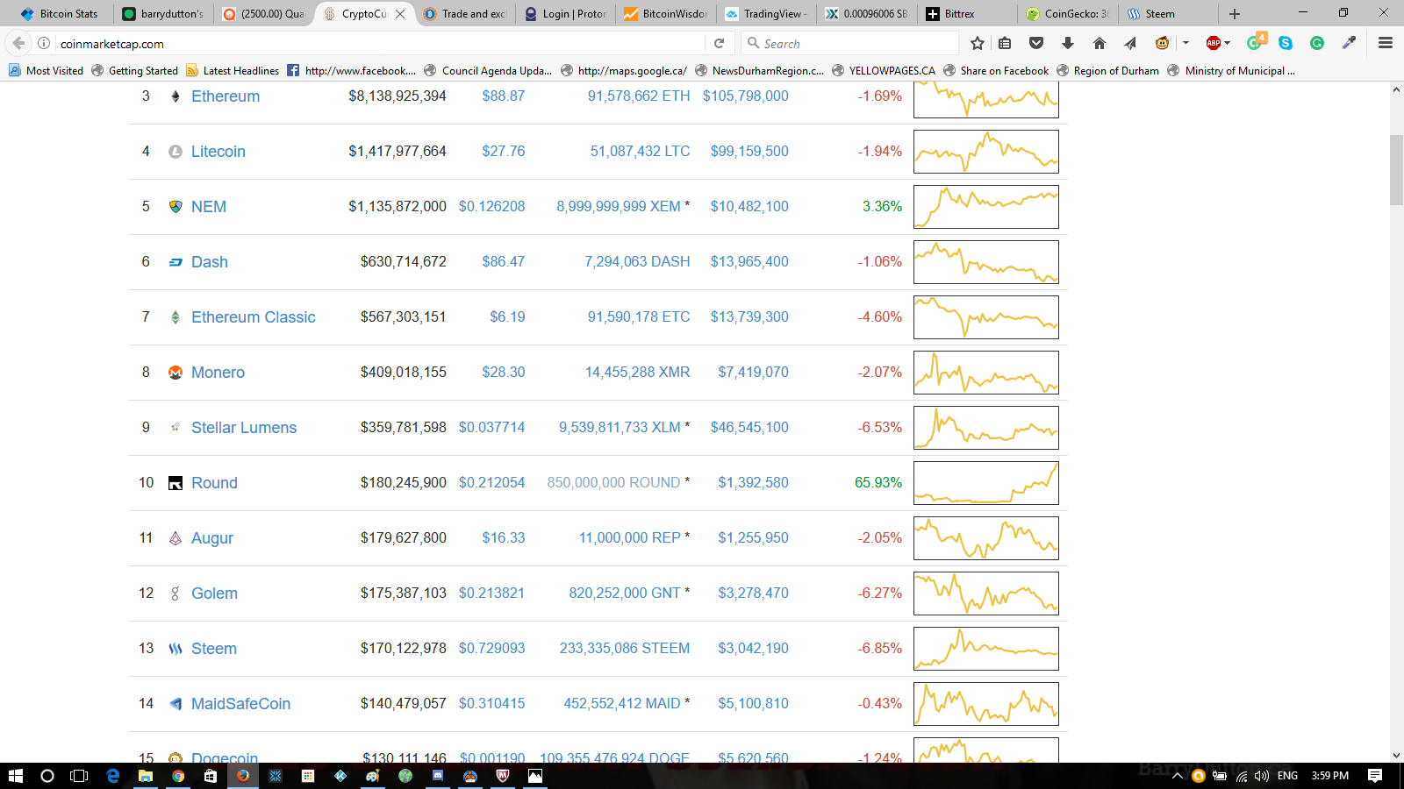Open Discord from the taskbar
This screenshot has width=1404, height=789.
[x=437, y=776]
